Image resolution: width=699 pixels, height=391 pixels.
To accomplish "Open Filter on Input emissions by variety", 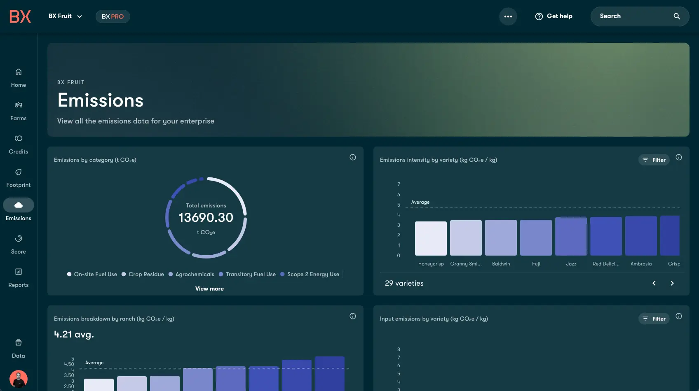I will pyautogui.click(x=654, y=319).
